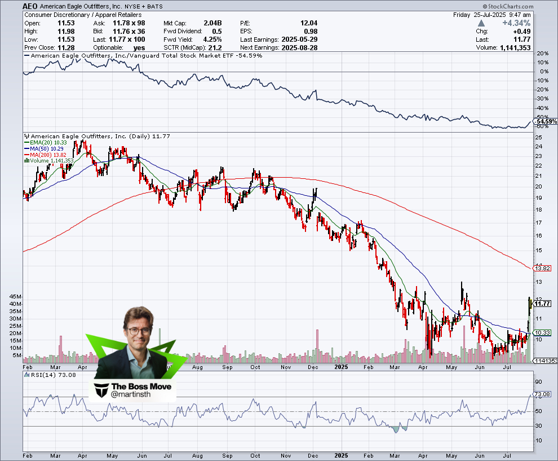558x461 pixels.
Task: Click the Fwd Dividend value 0.5
Action: coord(217,31)
